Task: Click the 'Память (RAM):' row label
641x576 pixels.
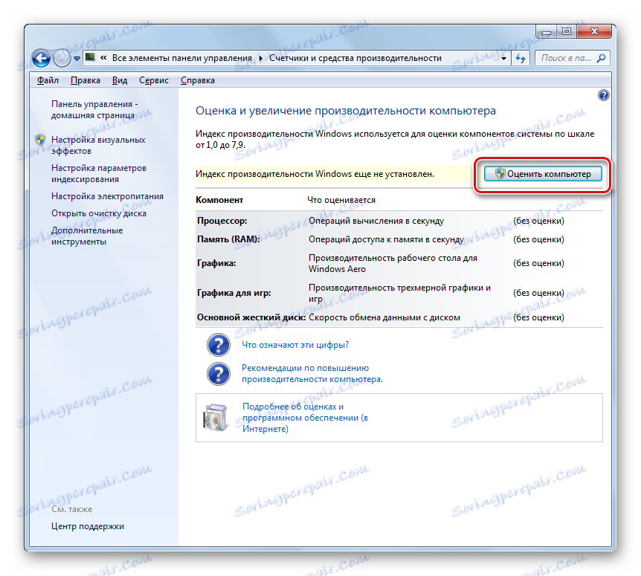Action: [228, 239]
